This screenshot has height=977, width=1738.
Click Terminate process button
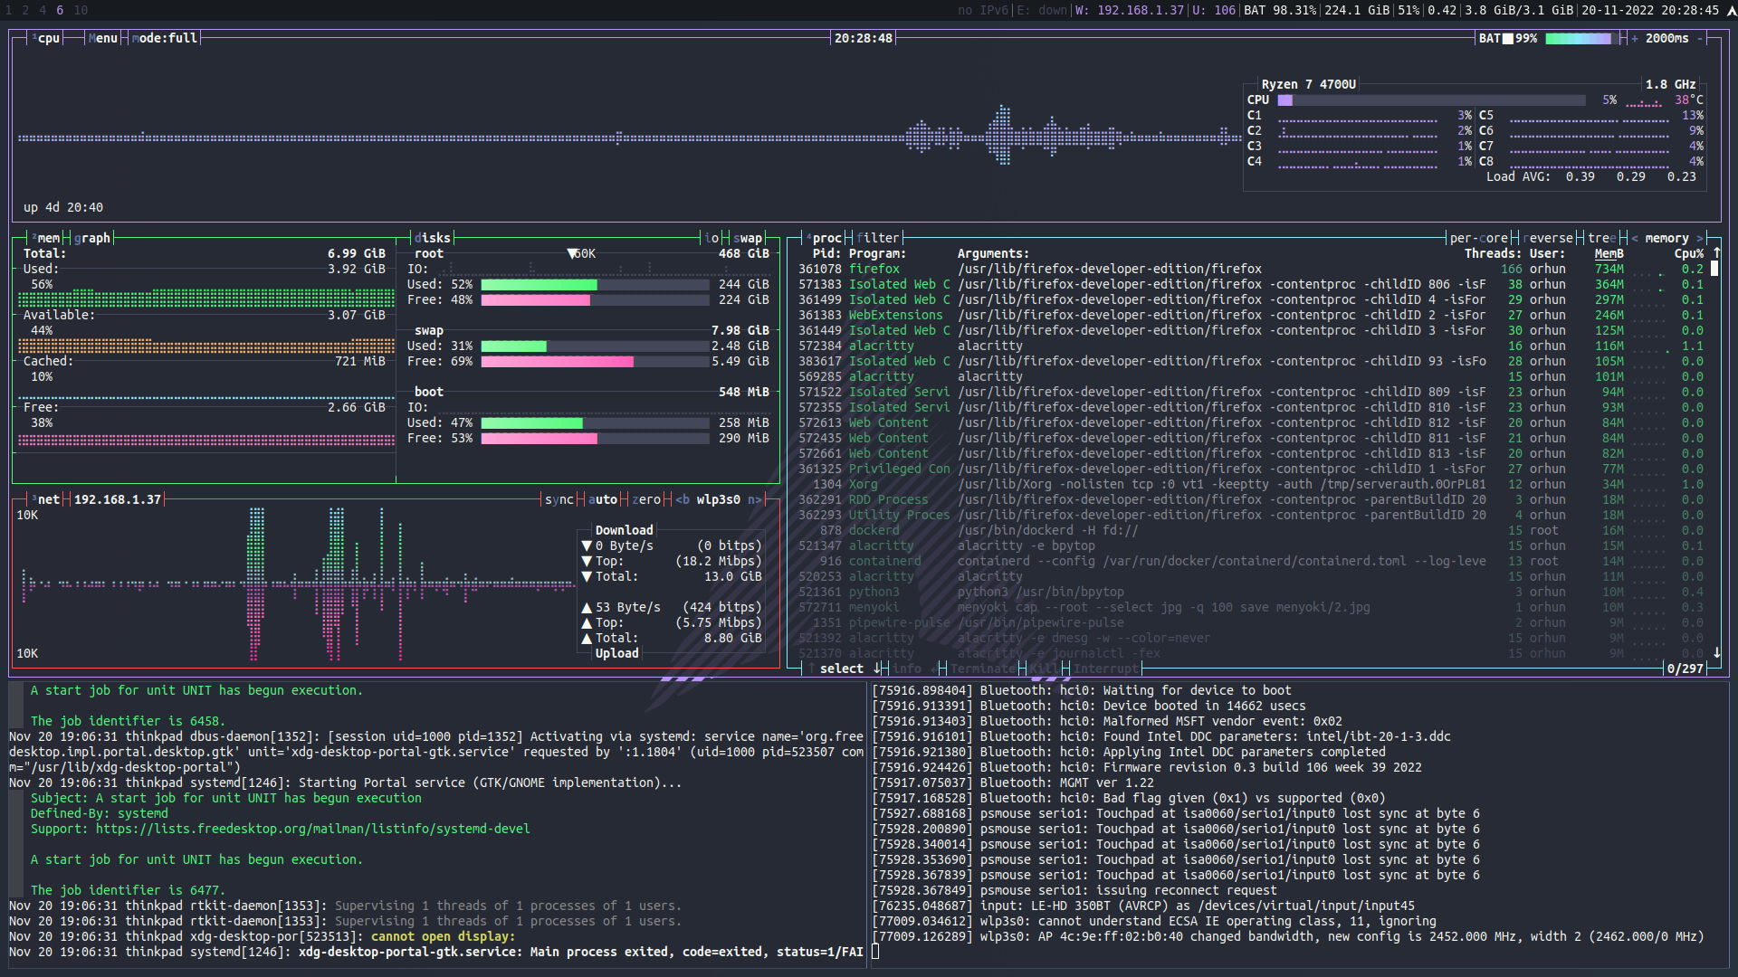point(983,669)
